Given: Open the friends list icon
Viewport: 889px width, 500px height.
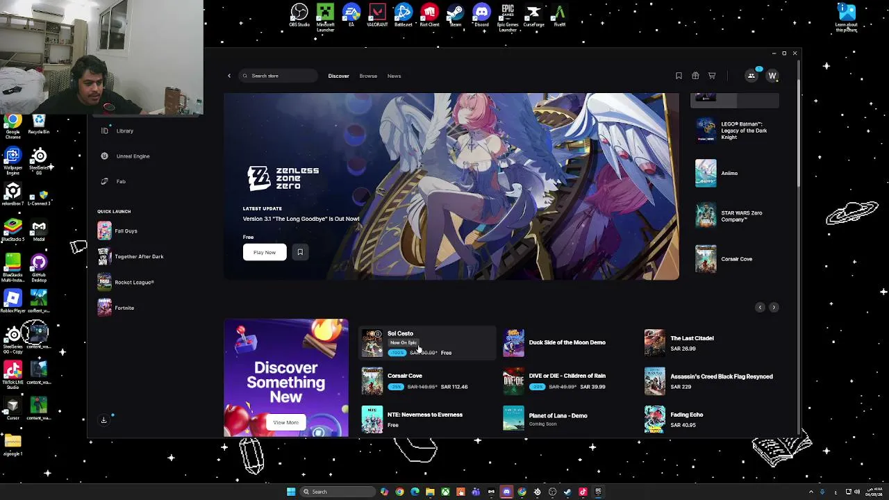Looking at the screenshot, I should (751, 76).
